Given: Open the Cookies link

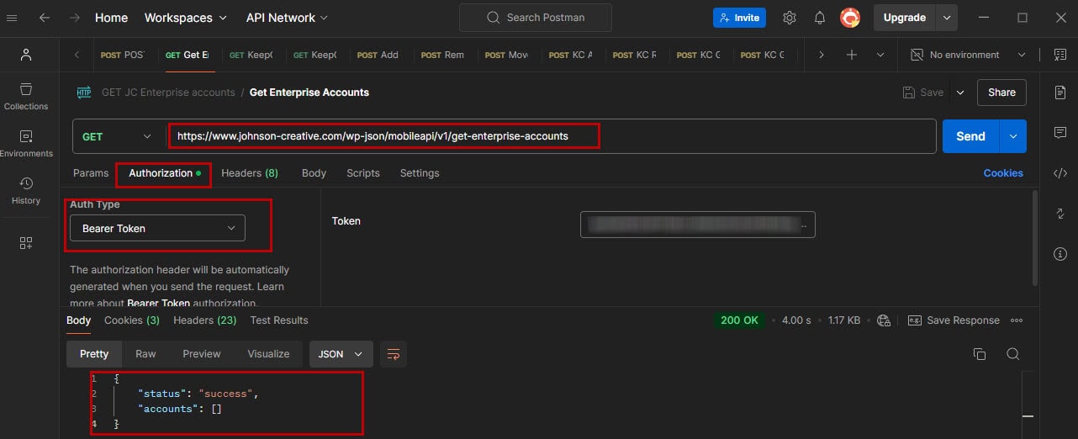Looking at the screenshot, I should point(1003,173).
